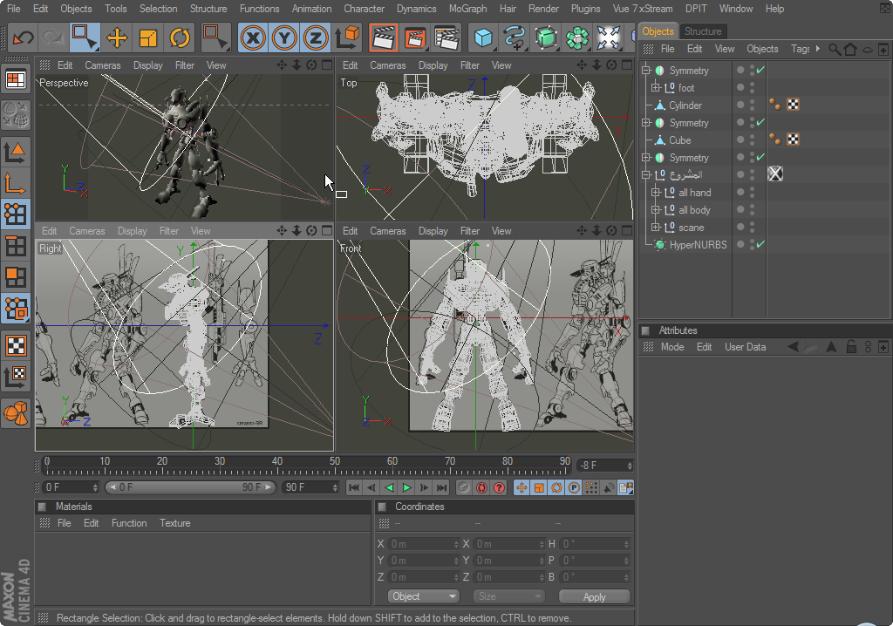
Task: Toggle the Y axis lock
Action: pos(284,37)
